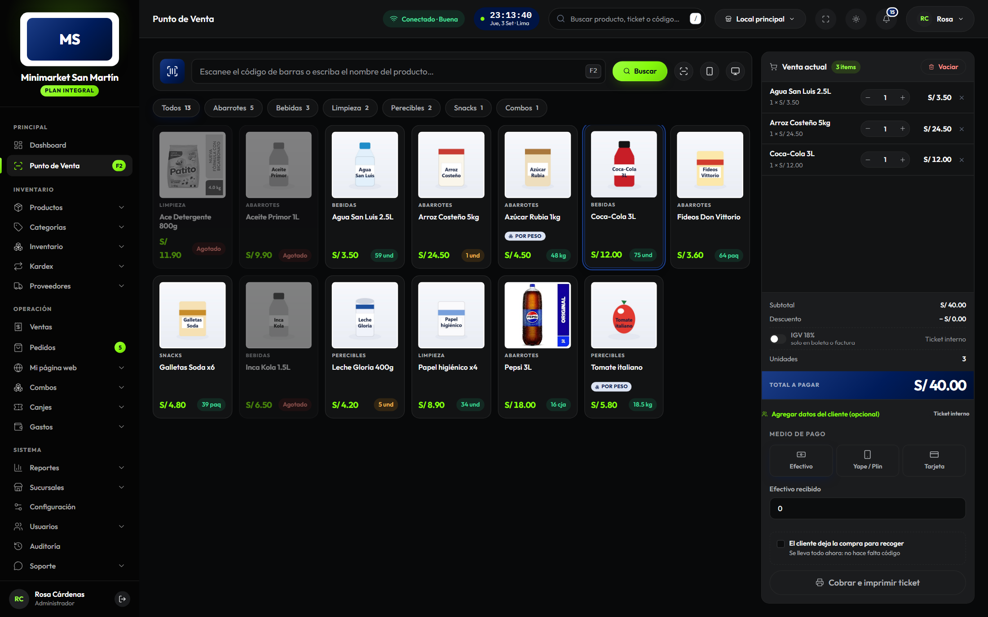Click the Efectivo recibido amount field
988x617 pixels.
868,508
